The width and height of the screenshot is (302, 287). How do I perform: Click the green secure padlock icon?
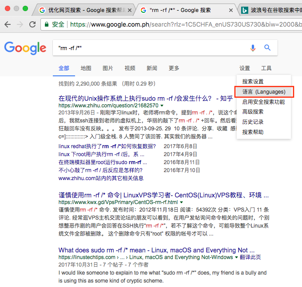pos(47,24)
